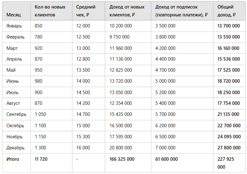This screenshot has width=247, height=174.
Task: Click the Июнь total income 18 720 000
Action: click(229, 81)
